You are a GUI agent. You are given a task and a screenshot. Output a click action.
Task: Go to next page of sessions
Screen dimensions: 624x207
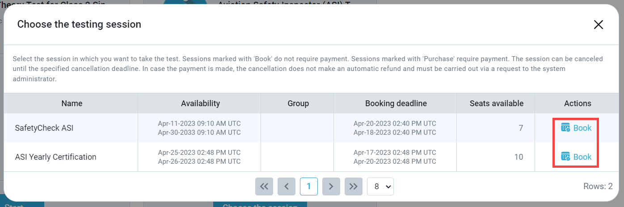[331, 186]
